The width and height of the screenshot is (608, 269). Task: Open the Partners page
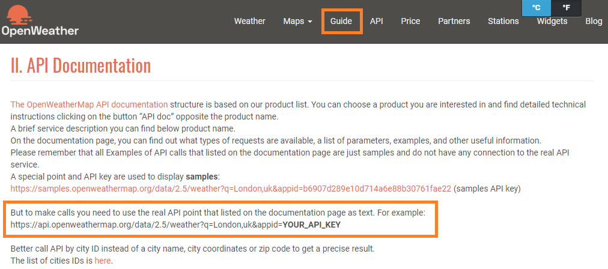tap(454, 22)
